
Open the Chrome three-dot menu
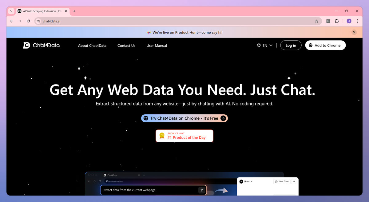(x=357, y=21)
